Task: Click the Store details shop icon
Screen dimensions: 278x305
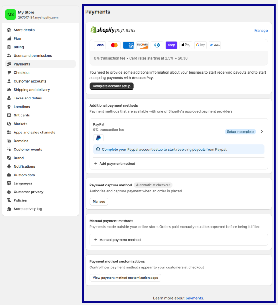Action: coord(9,30)
